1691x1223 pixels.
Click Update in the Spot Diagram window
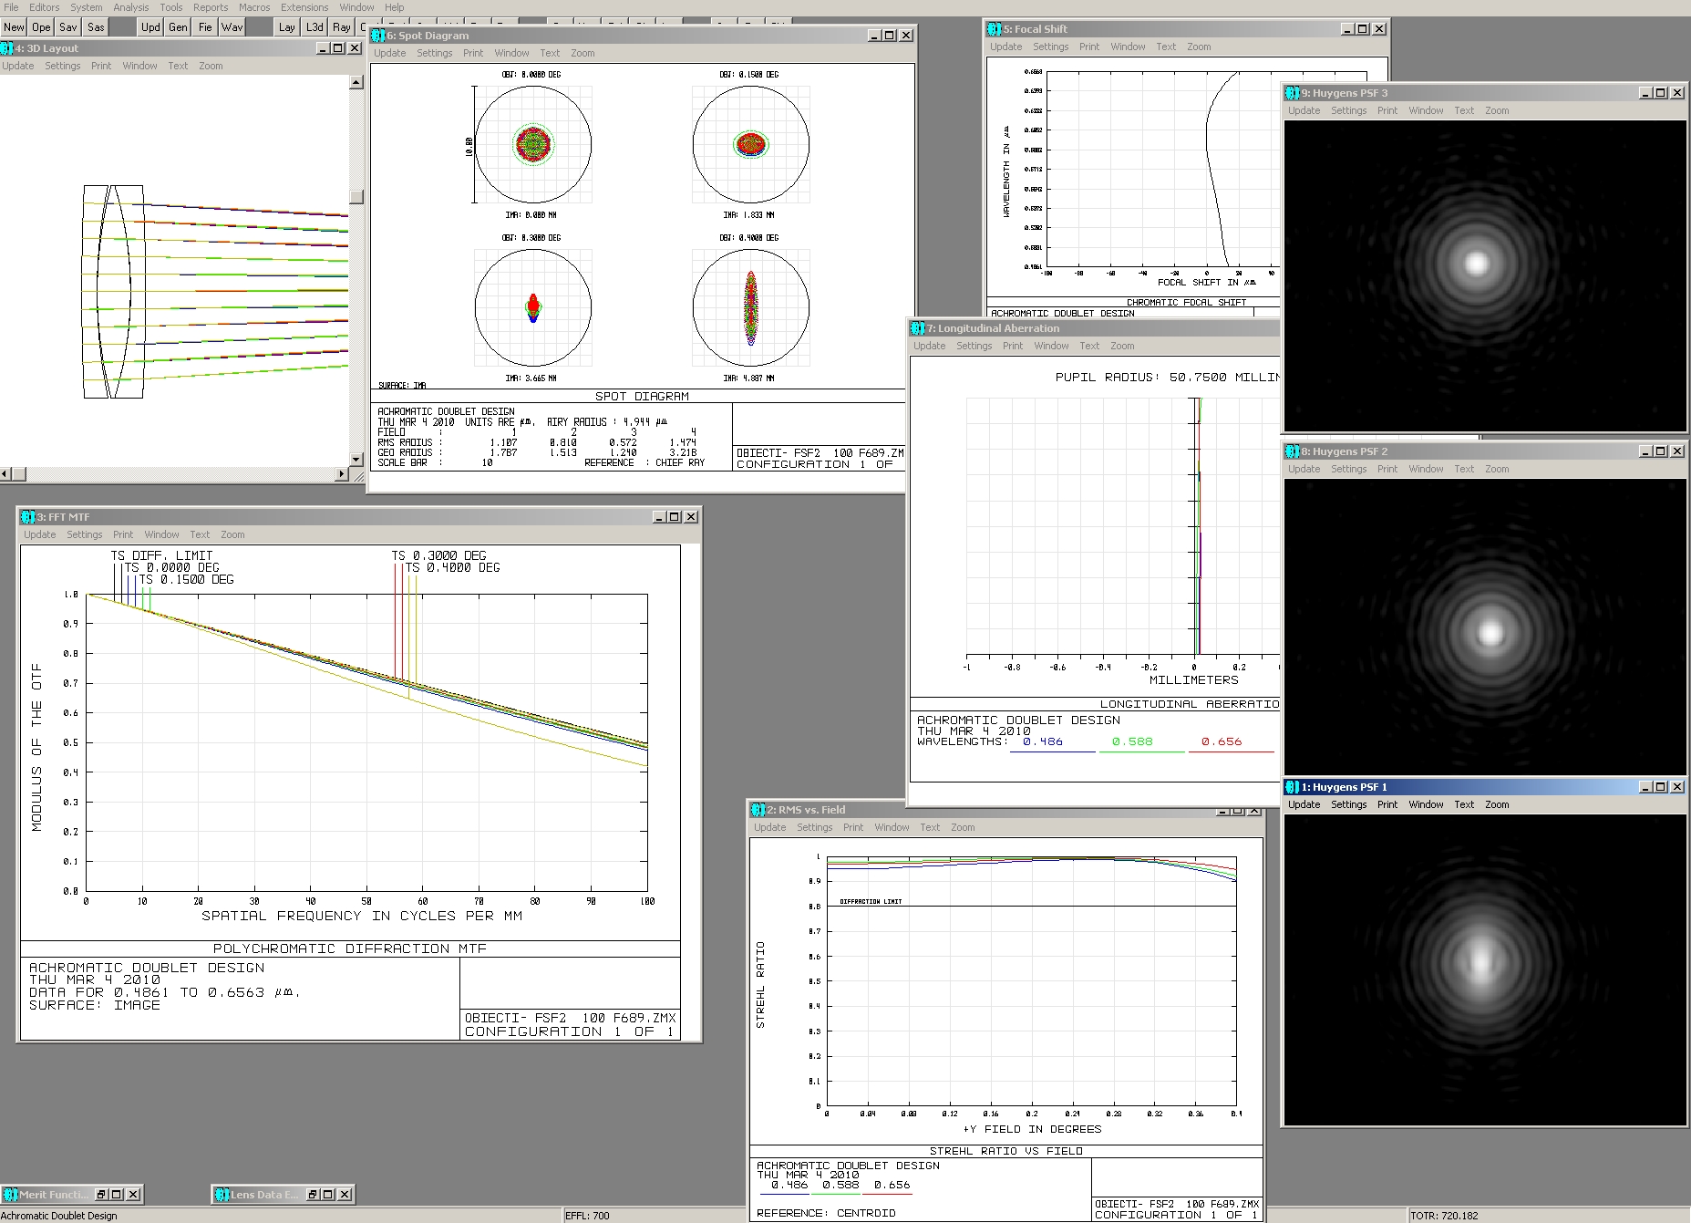click(x=390, y=53)
